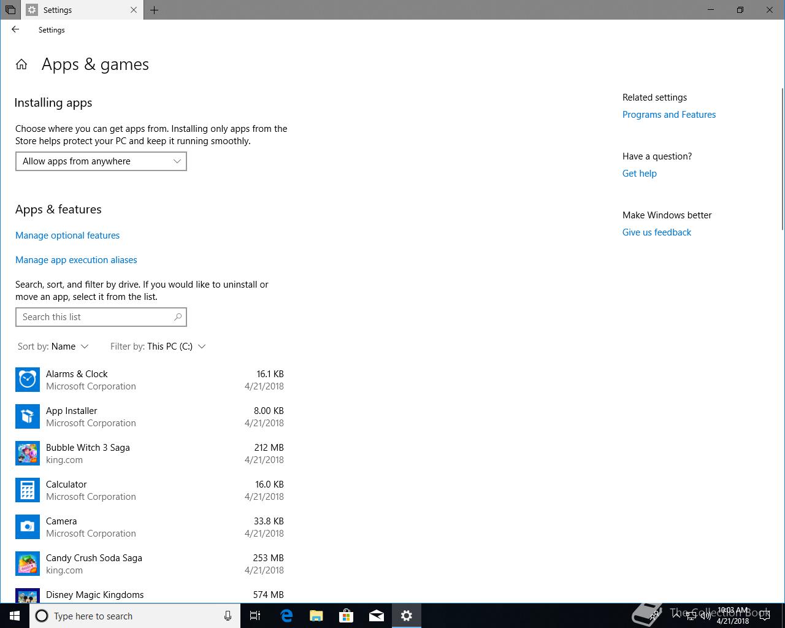Open the Windows Start menu

coord(15,616)
